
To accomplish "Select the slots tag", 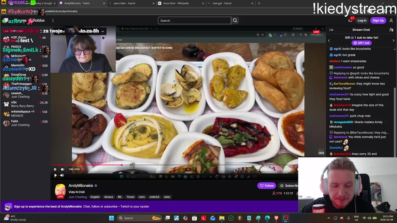I will click(167, 197).
